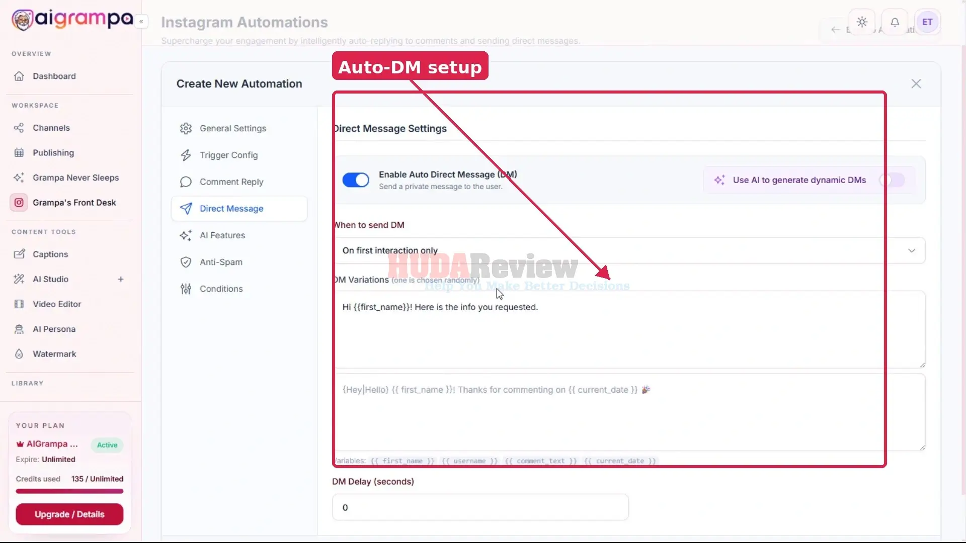Click the AIGrampa logo
This screenshot has width=966, height=543.
[x=72, y=19]
